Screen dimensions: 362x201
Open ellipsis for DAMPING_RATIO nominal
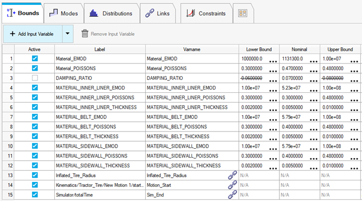(x=314, y=81)
